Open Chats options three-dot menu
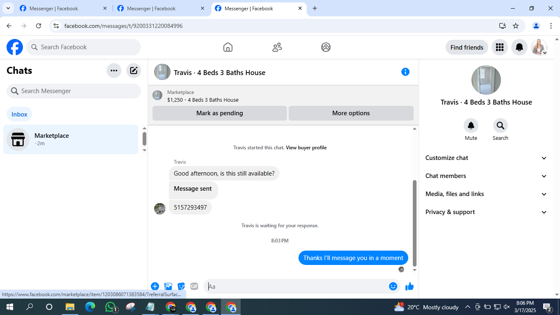 (114, 71)
